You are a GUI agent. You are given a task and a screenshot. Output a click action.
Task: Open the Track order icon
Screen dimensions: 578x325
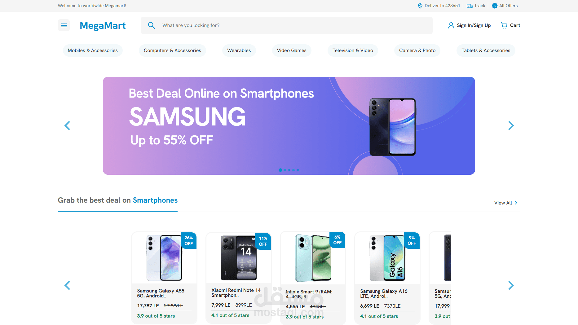[x=469, y=6]
